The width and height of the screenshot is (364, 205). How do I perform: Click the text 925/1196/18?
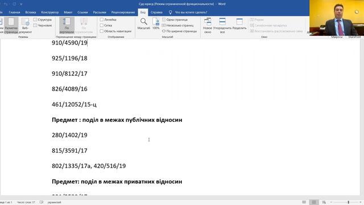(69, 58)
